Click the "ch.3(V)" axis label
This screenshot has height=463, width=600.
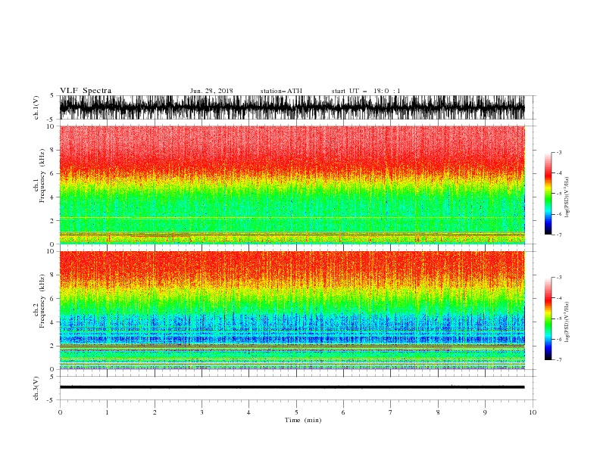coord(36,388)
